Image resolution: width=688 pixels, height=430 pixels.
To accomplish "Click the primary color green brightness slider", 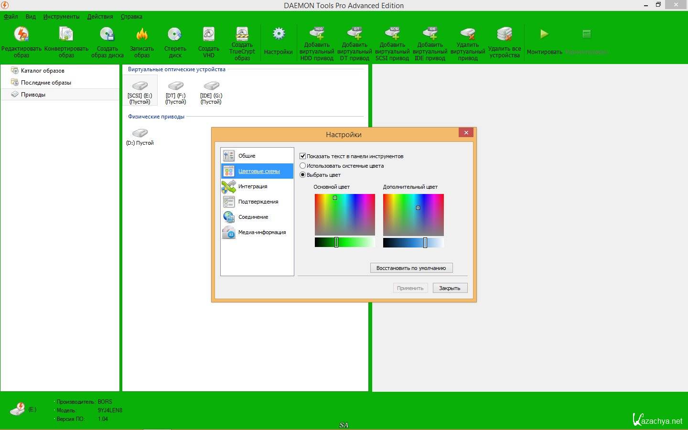I will pos(344,242).
